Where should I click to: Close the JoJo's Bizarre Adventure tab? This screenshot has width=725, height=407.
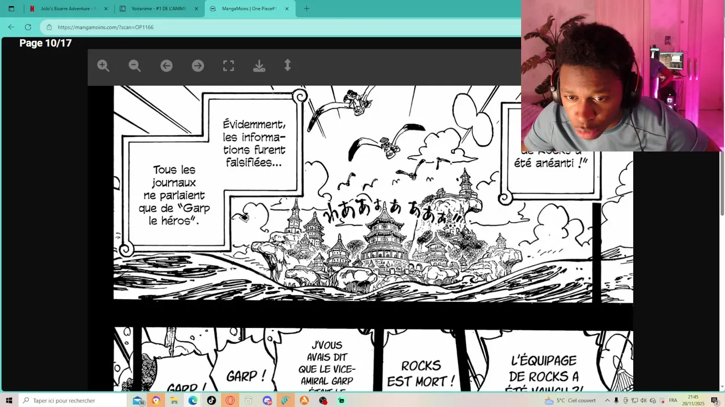106,8
